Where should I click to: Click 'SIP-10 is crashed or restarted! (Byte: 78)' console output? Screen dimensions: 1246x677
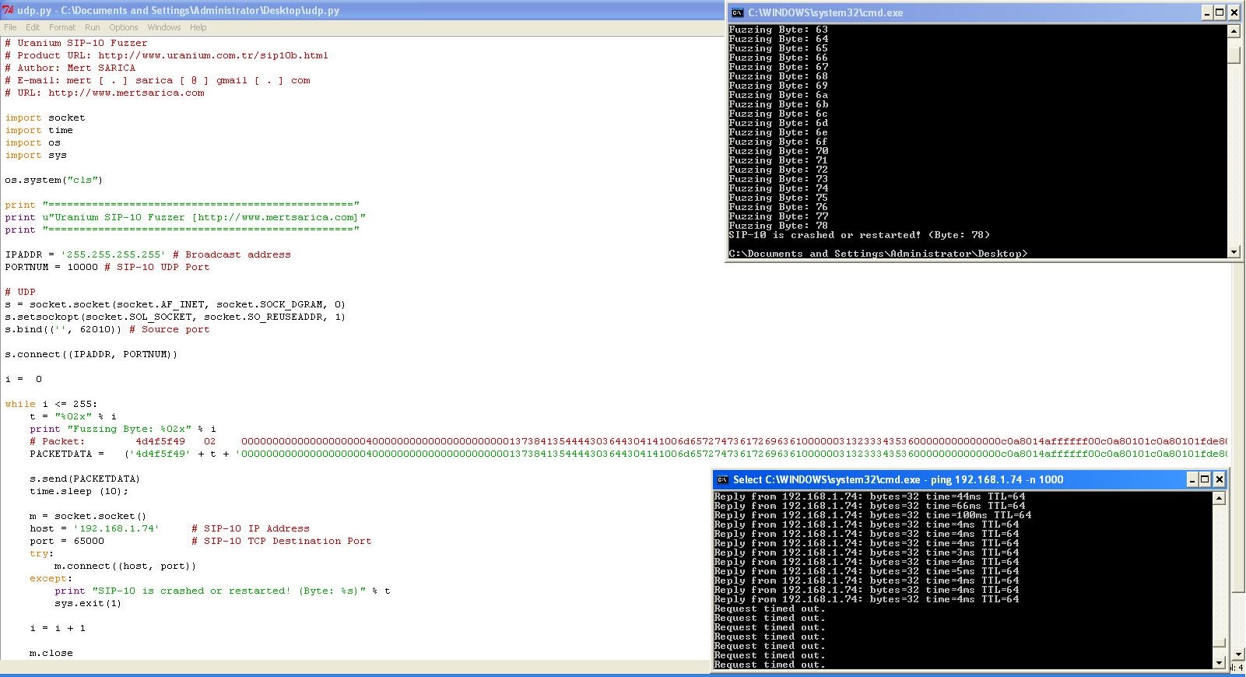[x=859, y=235]
